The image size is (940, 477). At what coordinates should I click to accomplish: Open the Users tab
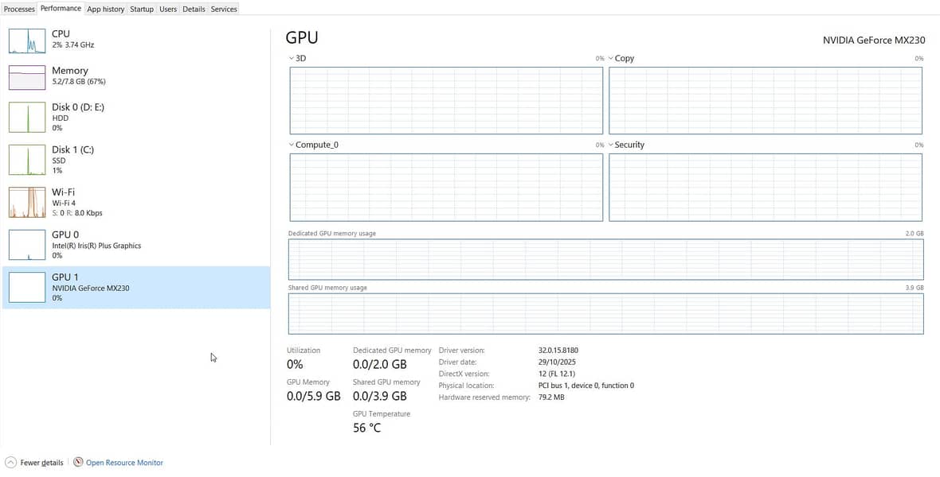click(168, 9)
